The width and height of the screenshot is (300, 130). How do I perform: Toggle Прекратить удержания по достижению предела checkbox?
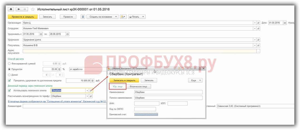(x=9, y=81)
